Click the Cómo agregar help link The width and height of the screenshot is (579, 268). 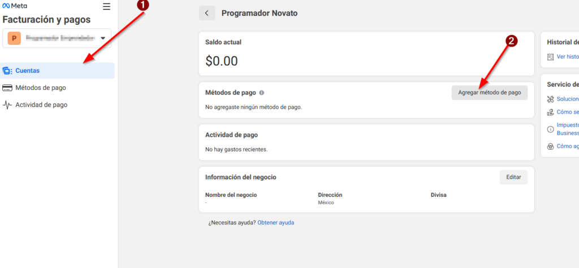tap(567, 146)
